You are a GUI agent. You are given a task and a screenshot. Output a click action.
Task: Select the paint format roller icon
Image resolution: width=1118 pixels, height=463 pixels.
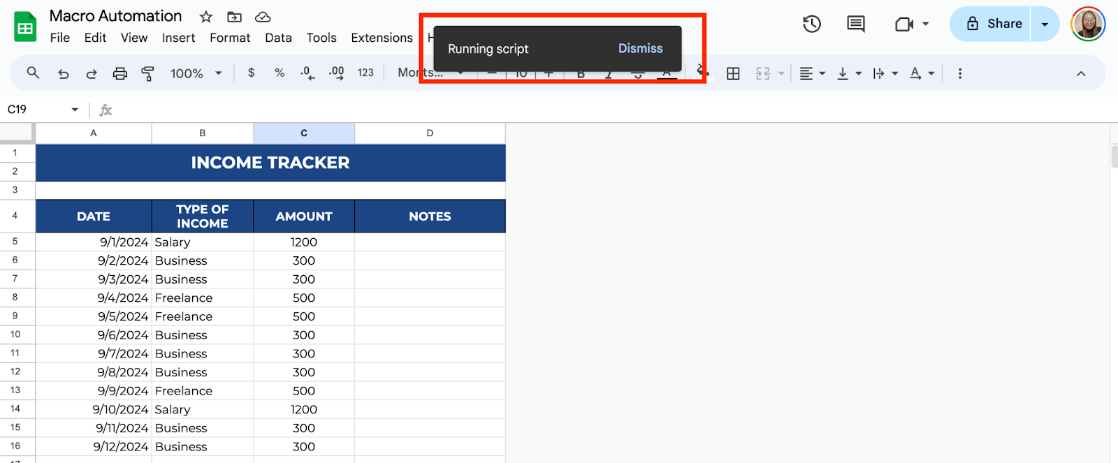point(147,73)
